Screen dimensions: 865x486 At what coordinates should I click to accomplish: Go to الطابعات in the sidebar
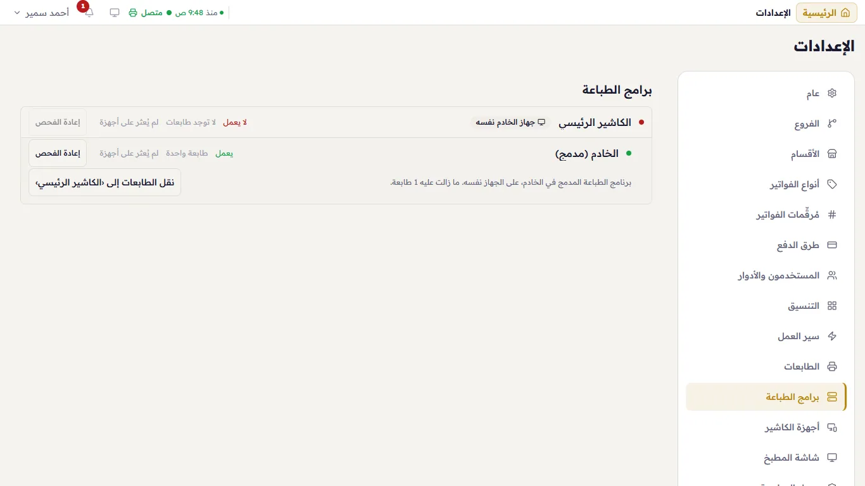point(766,367)
